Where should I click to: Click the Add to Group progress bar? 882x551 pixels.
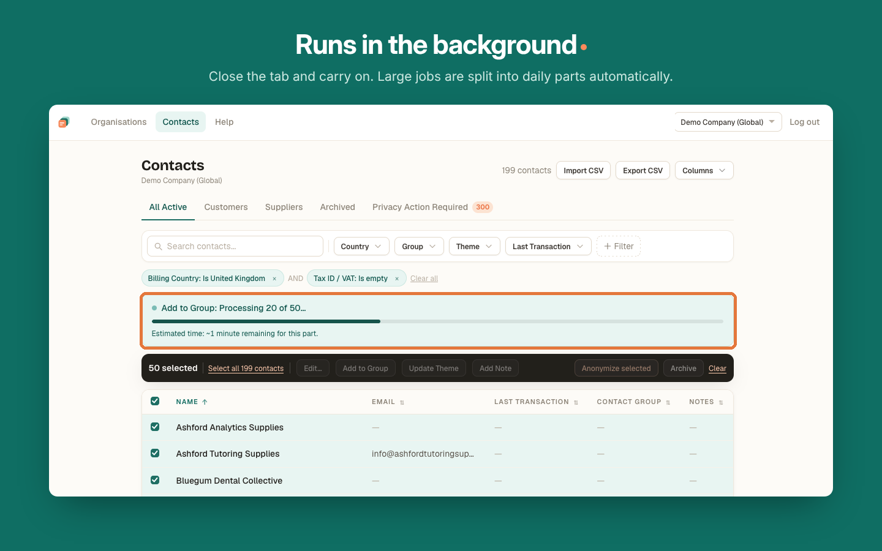pyautogui.click(x=437, y=321)
